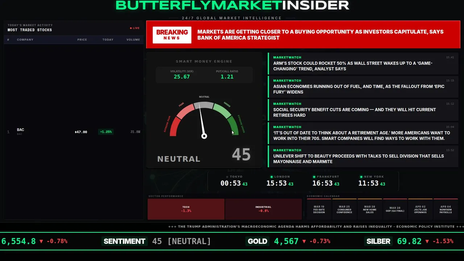Click the New York clock time
This screenshot has height=261, width=464.
click(372, 183)
